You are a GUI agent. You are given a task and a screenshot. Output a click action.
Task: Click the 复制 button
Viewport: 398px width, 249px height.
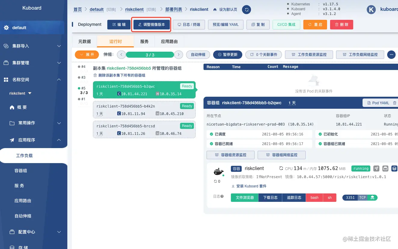(x=258, y=25)
